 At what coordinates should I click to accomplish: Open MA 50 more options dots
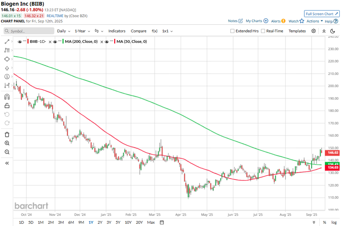pos(112,41)
